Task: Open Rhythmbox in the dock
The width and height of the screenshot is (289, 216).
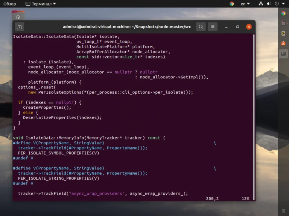Action: coord(283,33)
